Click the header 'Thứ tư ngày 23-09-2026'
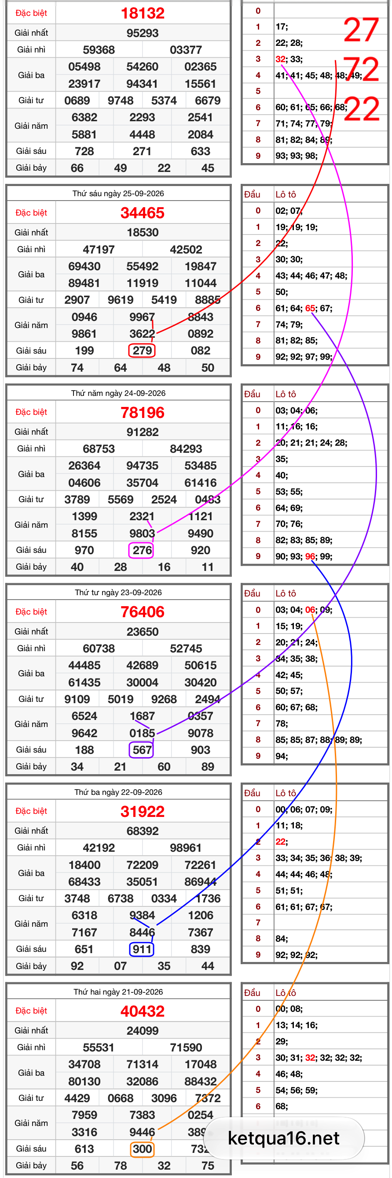Viewport: 392px width, 1178px height. tap(118, 593)
